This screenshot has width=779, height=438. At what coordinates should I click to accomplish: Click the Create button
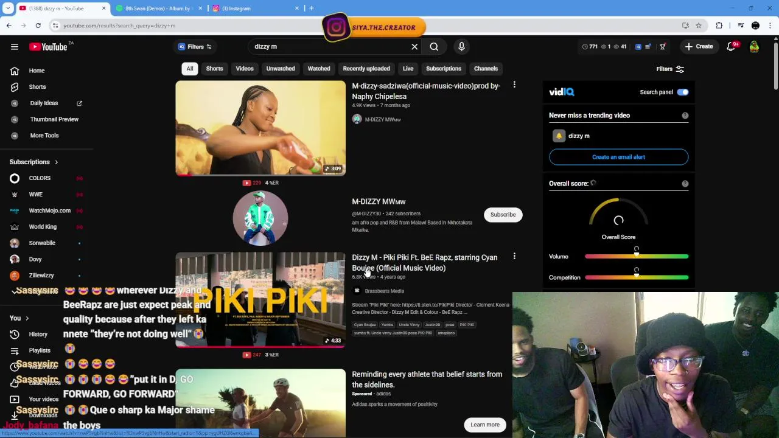tap(699, 47)
